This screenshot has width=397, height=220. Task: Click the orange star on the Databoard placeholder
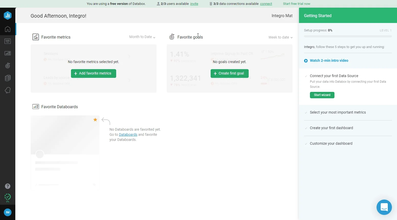coord(95,120)
